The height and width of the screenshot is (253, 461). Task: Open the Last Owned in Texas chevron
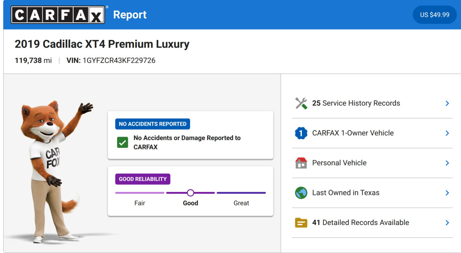[447, 193]
